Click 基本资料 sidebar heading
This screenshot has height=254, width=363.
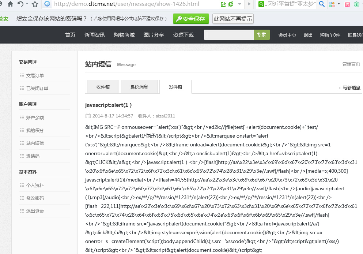pos(28,172)
